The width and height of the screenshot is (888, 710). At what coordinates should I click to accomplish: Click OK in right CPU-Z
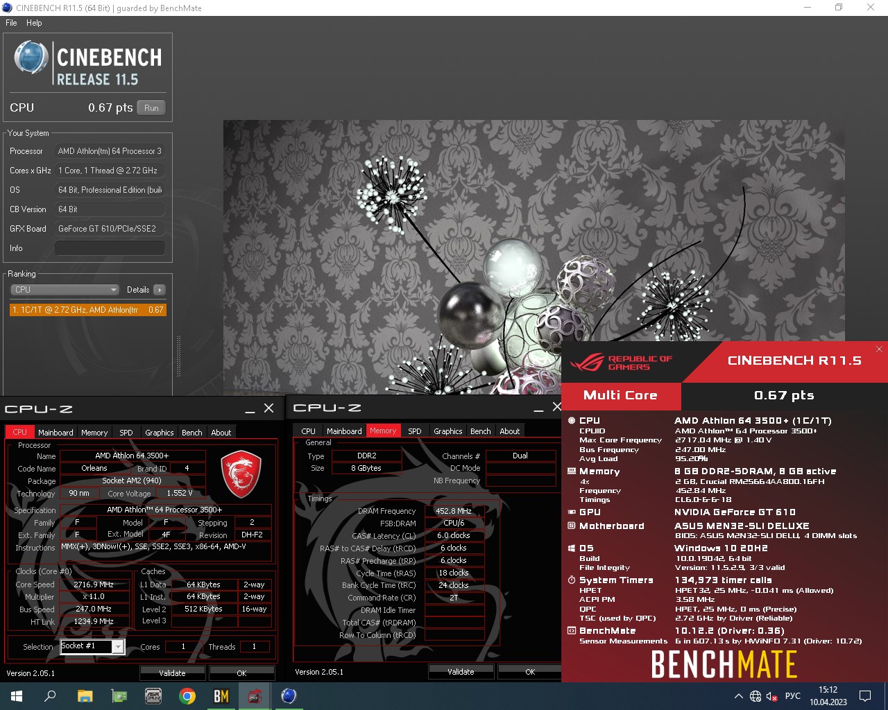[530, 671]
